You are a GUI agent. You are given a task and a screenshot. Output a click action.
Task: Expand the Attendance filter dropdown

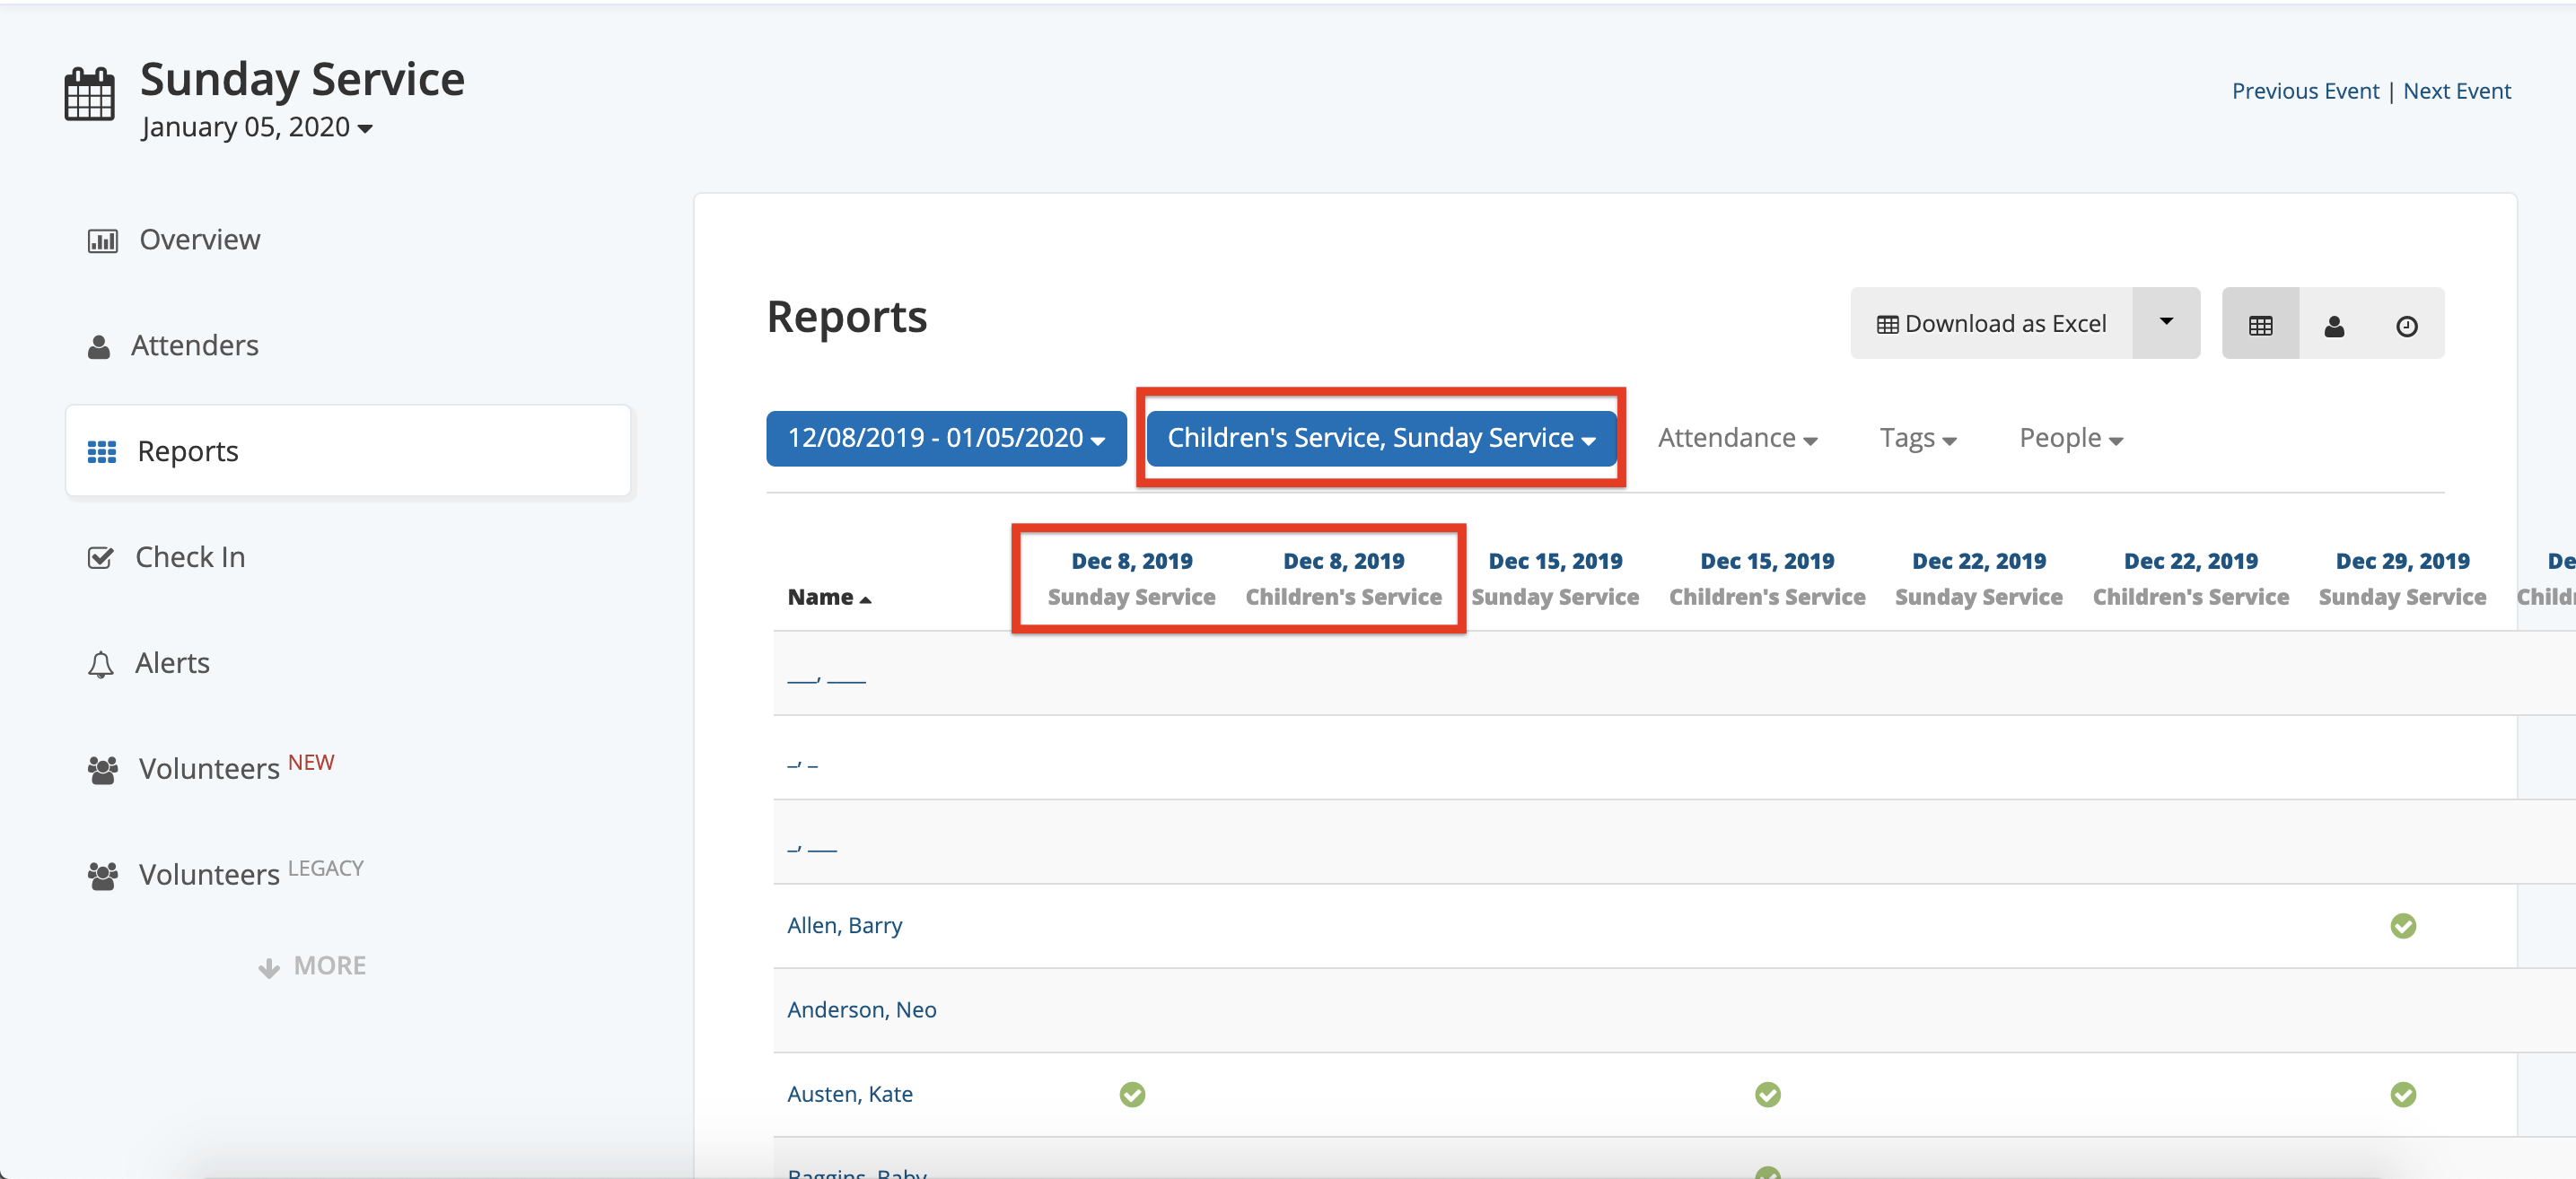(1737, 438)
